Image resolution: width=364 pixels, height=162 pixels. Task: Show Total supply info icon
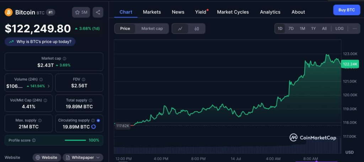pyautogui.click(x=91, y=100)
